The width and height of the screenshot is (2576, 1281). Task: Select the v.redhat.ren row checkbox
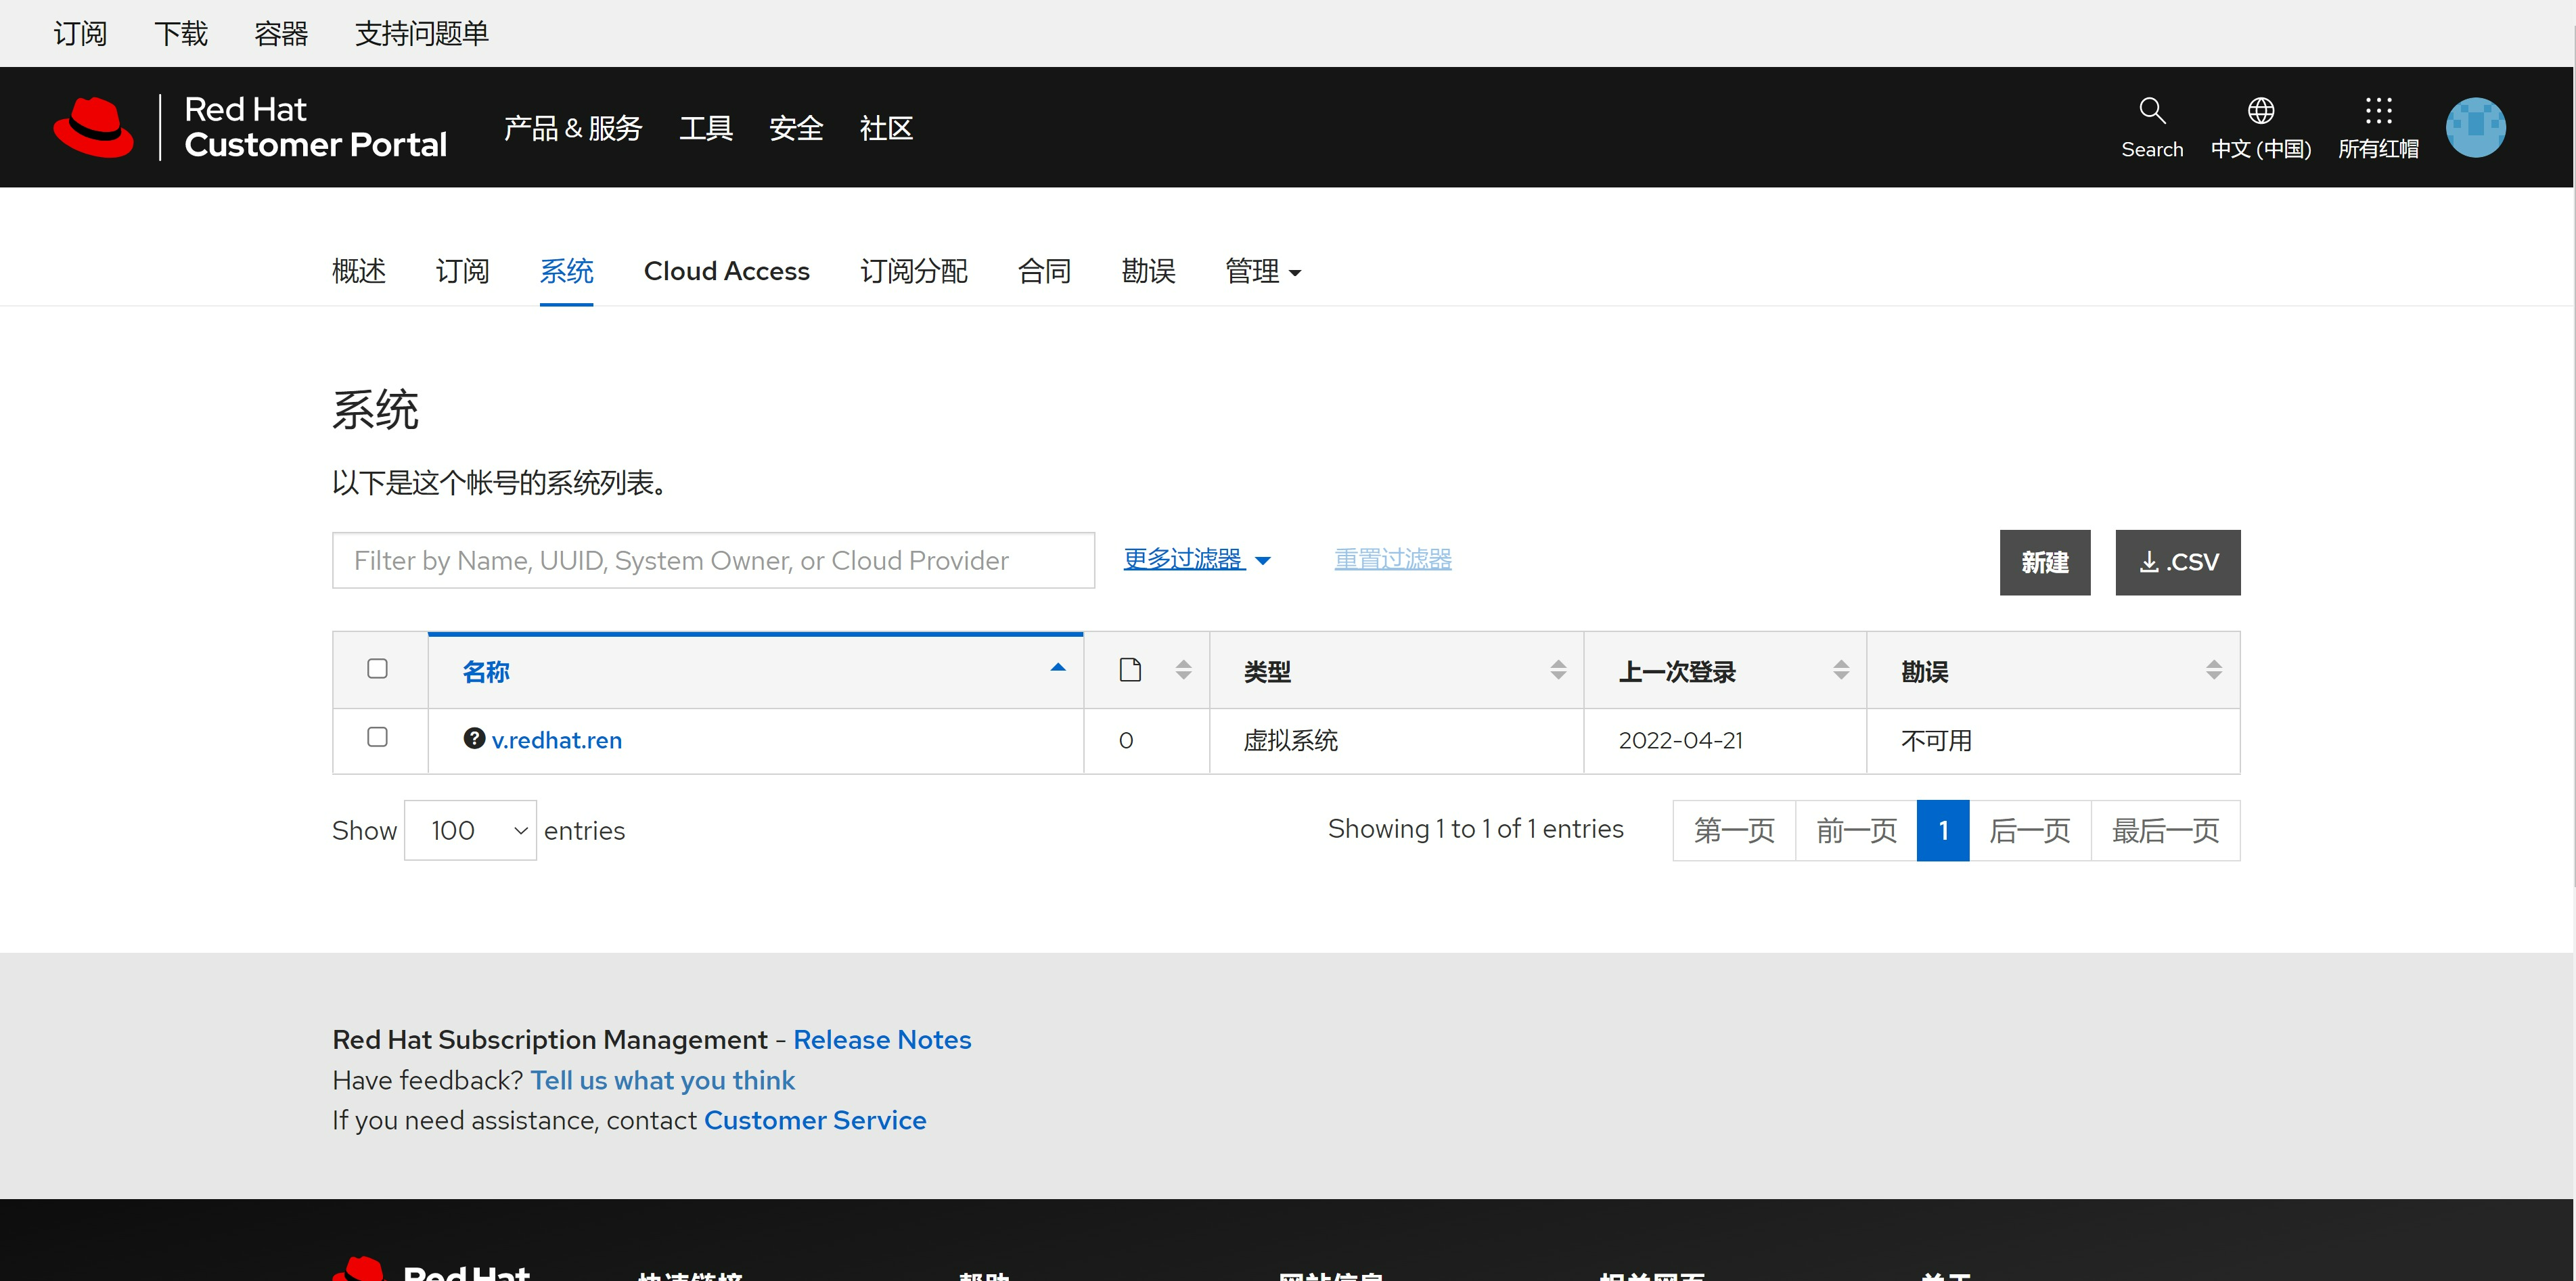tap(377, 737)
